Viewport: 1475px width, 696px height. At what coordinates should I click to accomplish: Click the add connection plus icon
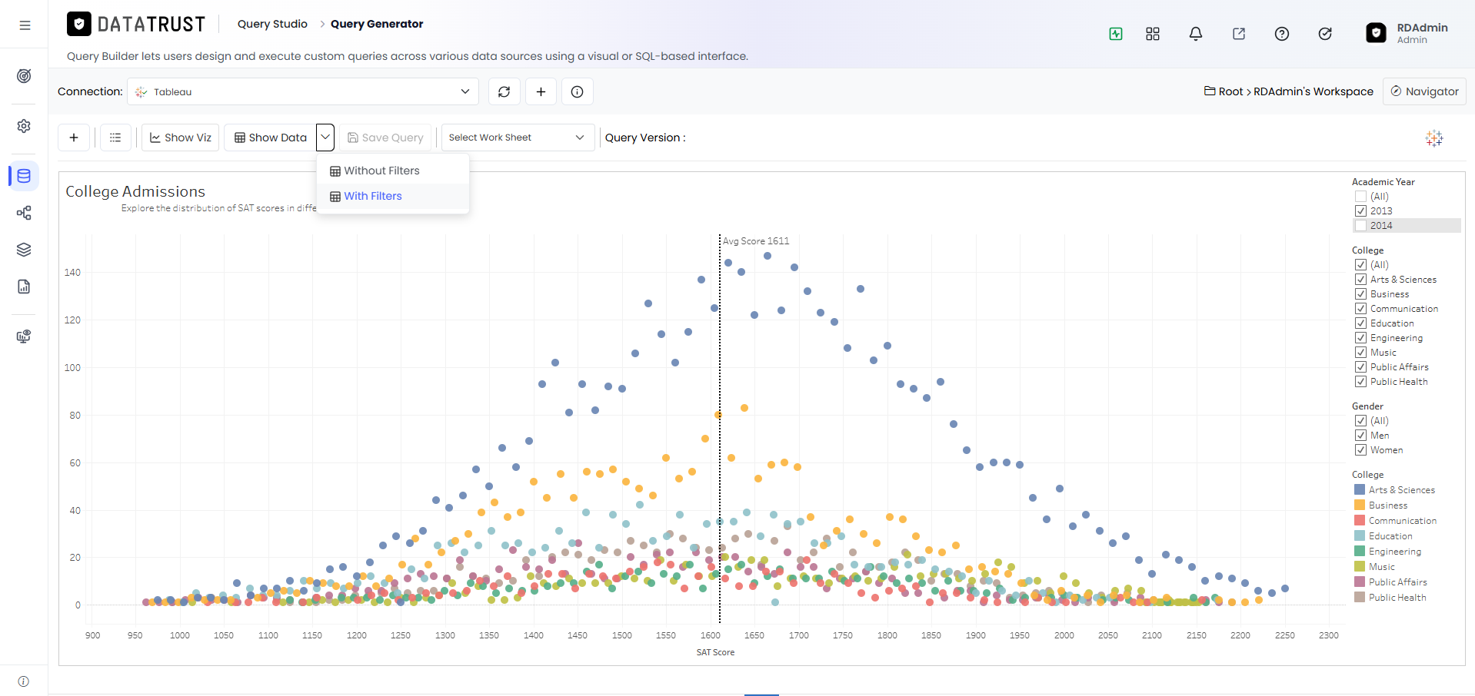click(541, 91)
